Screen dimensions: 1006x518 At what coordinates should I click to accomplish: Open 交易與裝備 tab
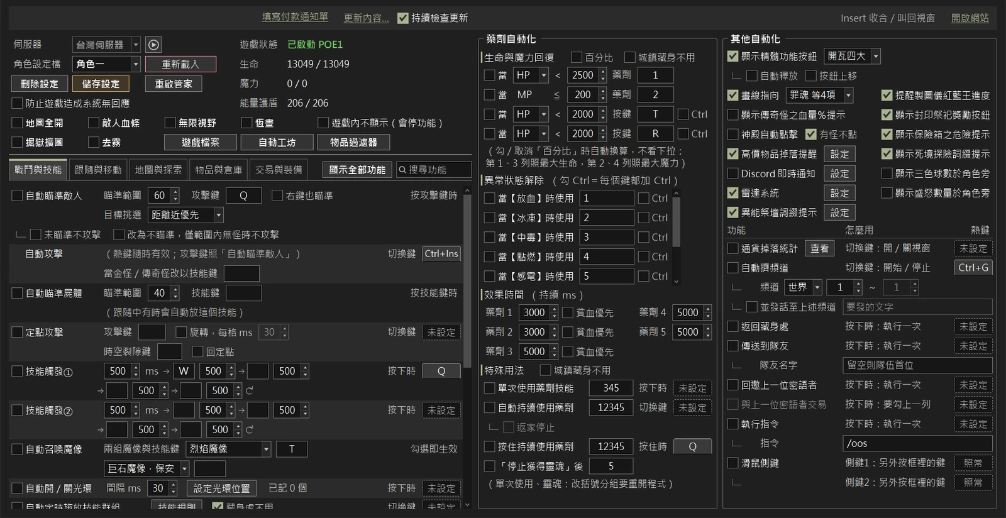pyautogui.click(x=279, y=170)
